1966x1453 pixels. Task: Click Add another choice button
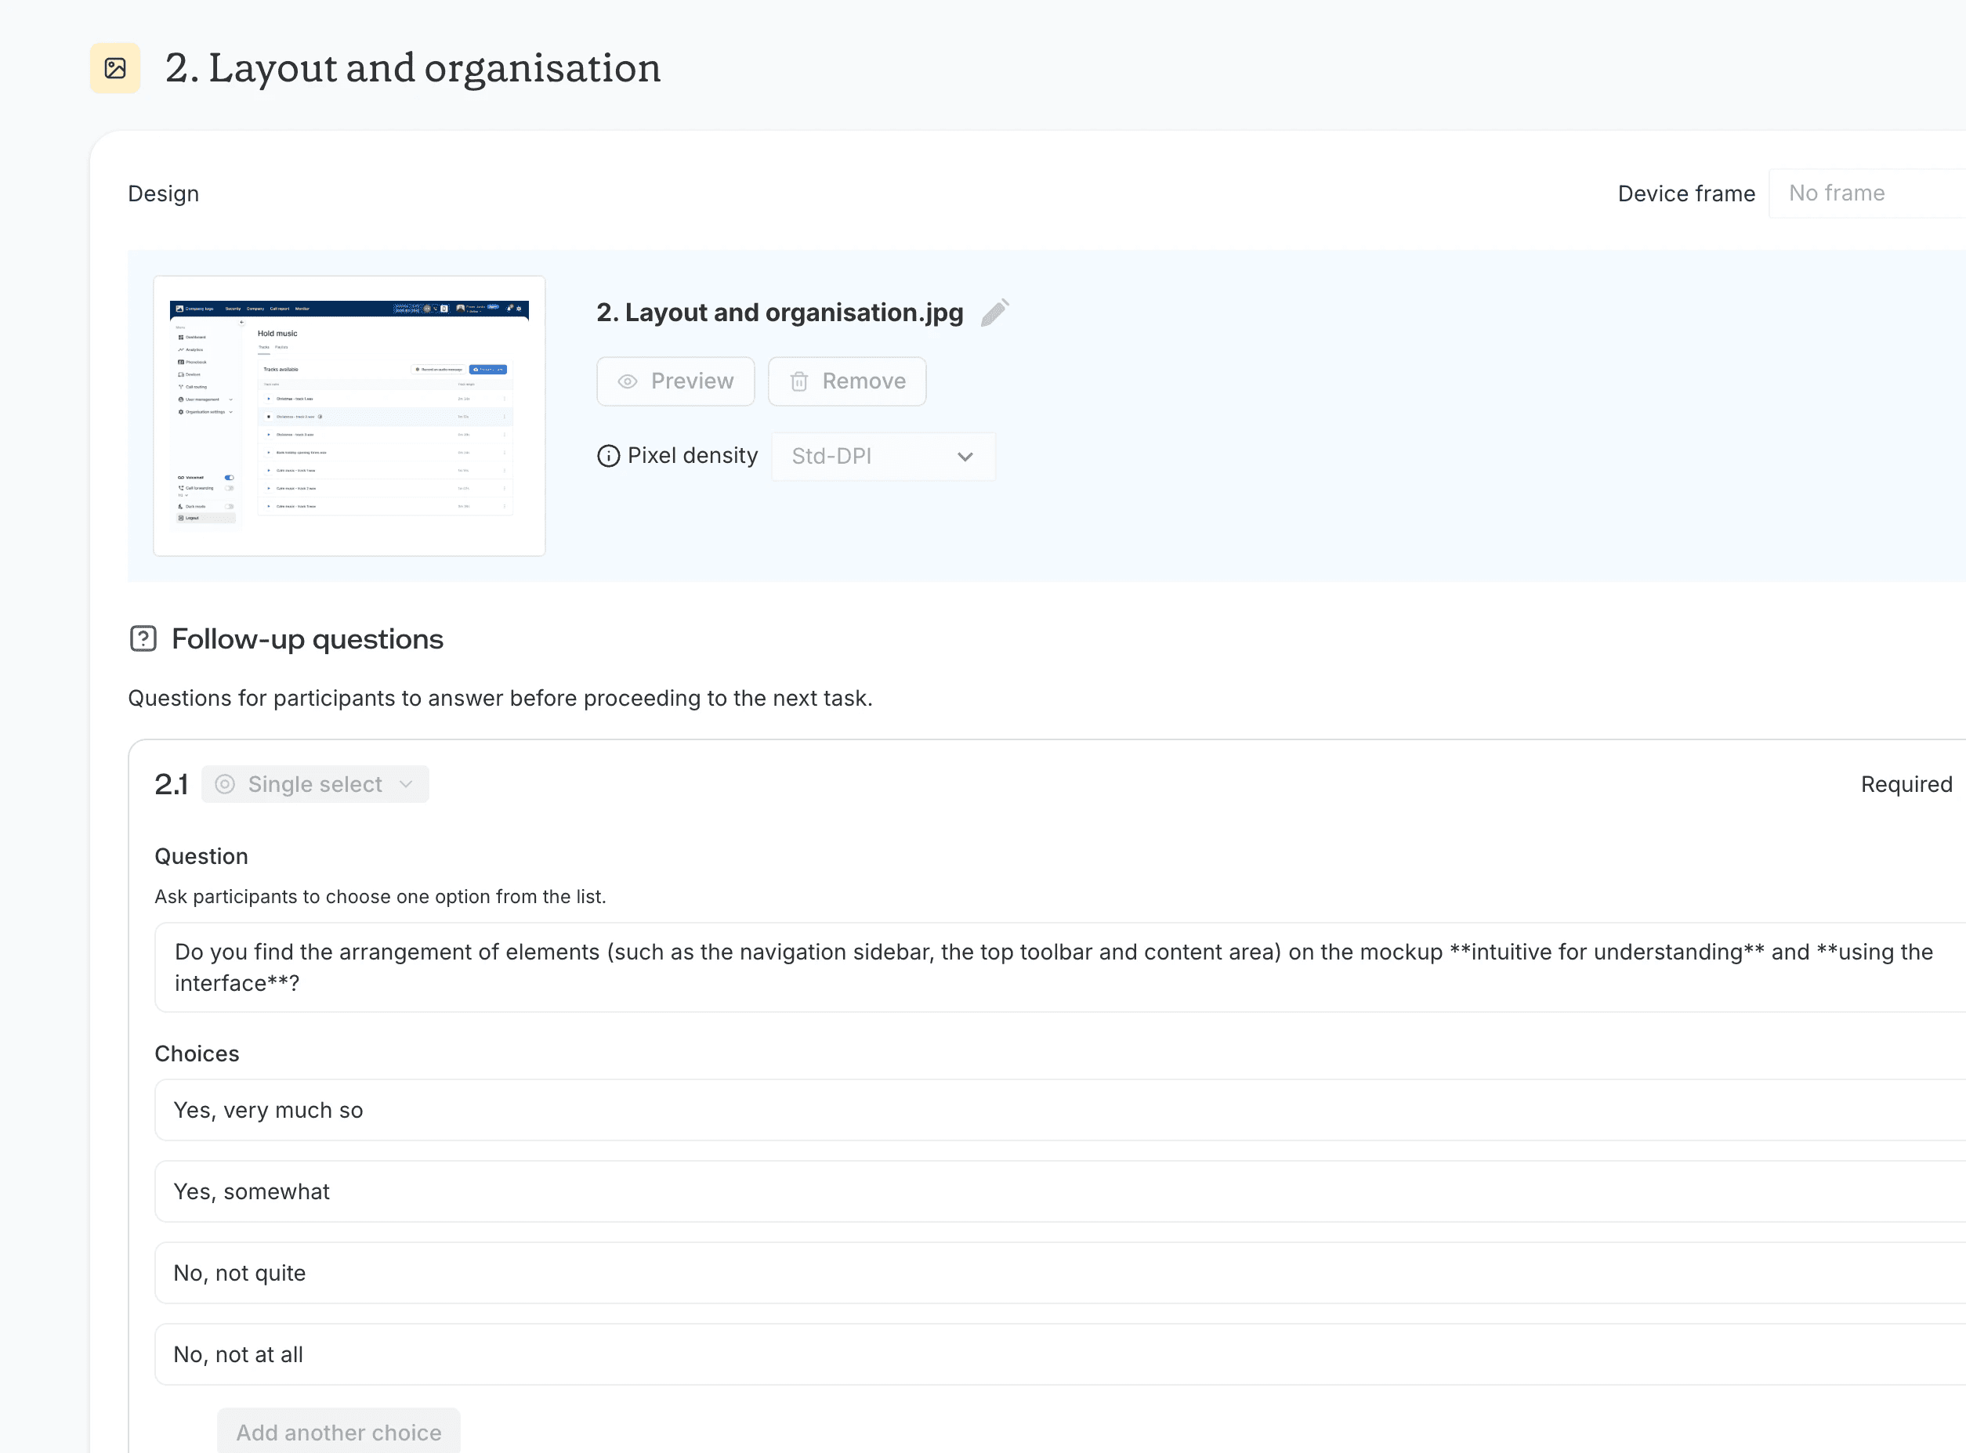tap(339, 1432)
